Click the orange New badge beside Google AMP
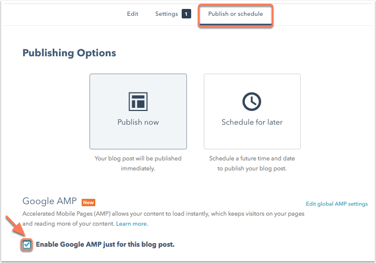The height and width of the screenshot is (263, 376). pyautogui.click(x=88, y=203)
